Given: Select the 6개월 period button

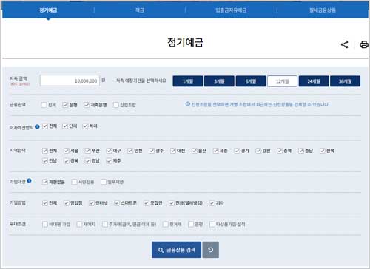Looking at the screenshot, I should coord(251,81).
